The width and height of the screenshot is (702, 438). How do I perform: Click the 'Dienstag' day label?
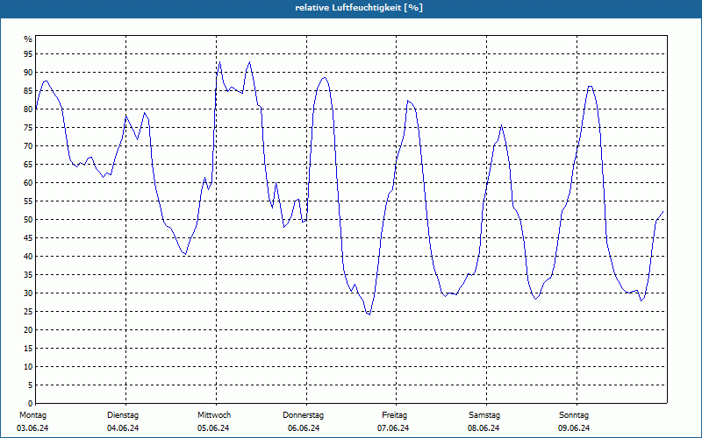pyautogui.click(x=123, y=415)
